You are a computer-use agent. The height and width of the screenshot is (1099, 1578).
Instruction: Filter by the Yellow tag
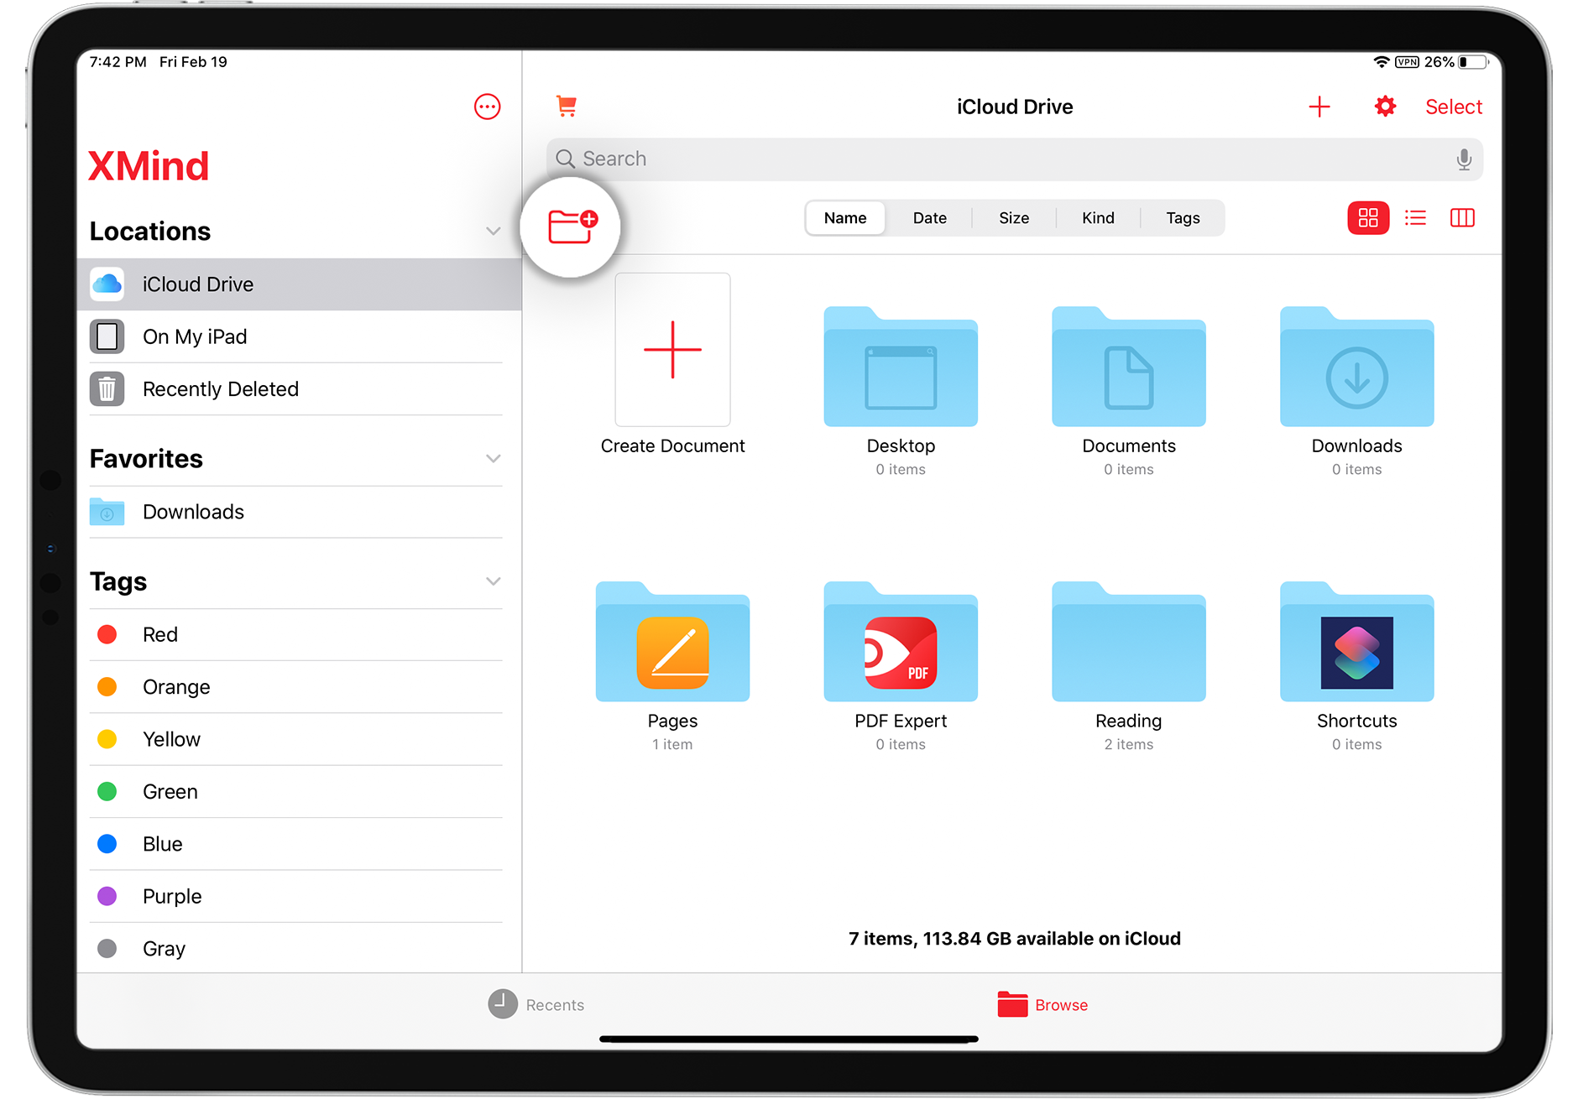(299, 739)
